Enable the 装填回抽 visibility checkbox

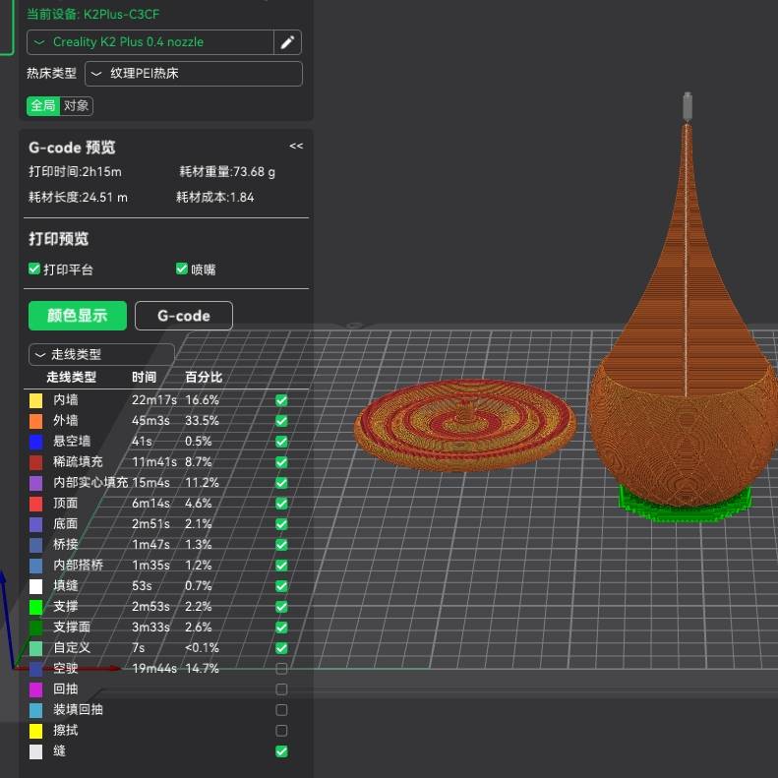pos(281,710)
